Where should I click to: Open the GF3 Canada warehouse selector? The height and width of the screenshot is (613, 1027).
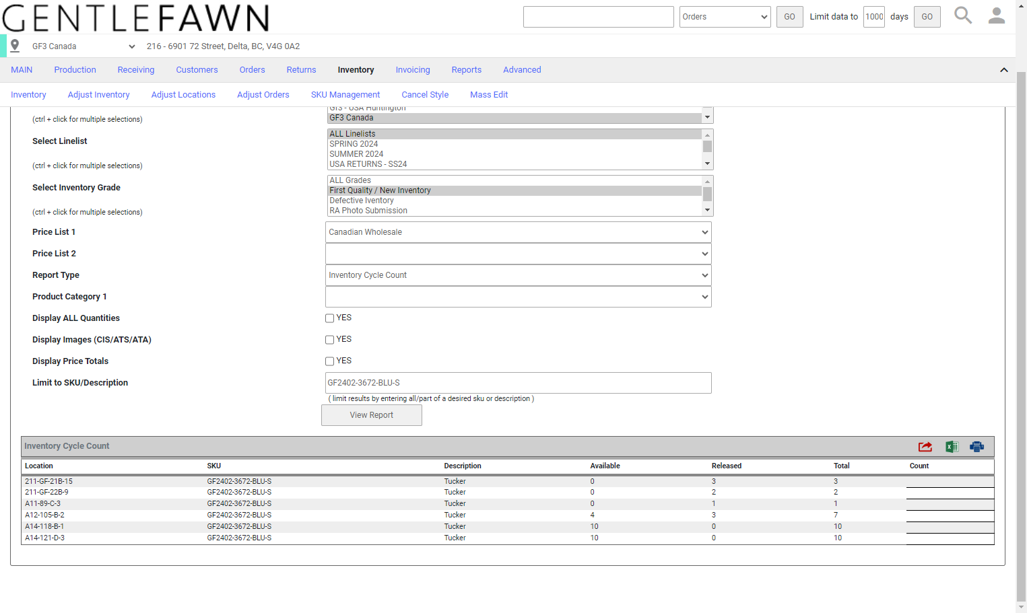coord(84,46)
